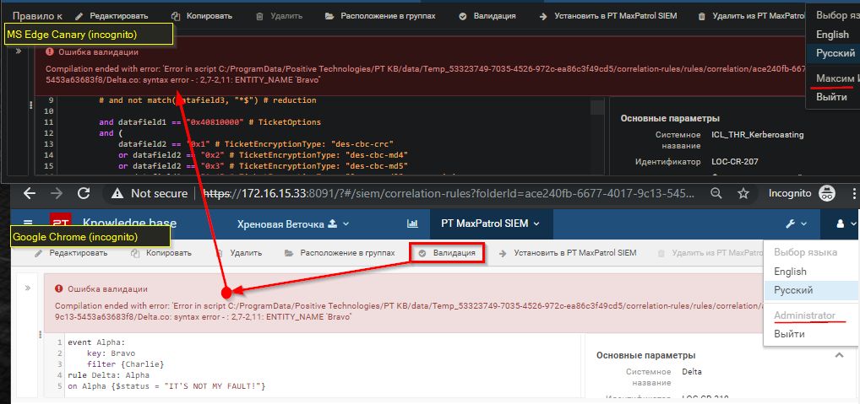Click Редактировать in the light Chrome toolbar
Screen dimensions: 860x404
pyautogui.click(x=71, y=253)
